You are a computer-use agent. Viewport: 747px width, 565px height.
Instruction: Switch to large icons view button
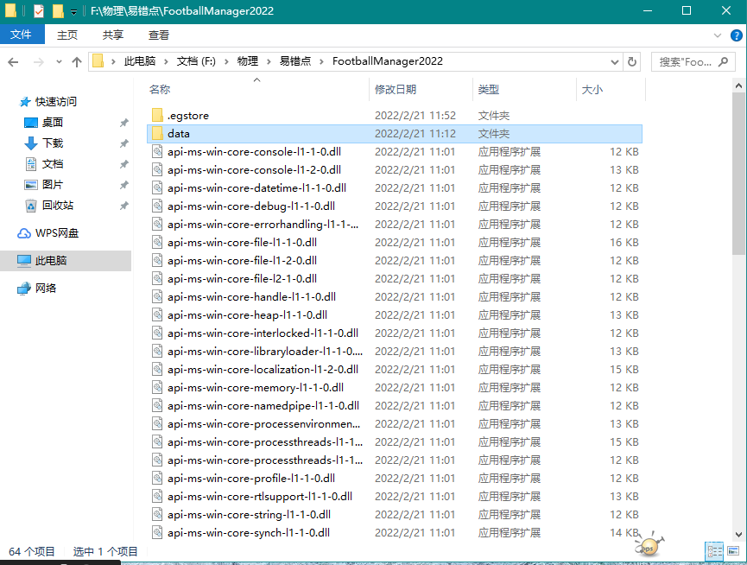pos(733,551)
